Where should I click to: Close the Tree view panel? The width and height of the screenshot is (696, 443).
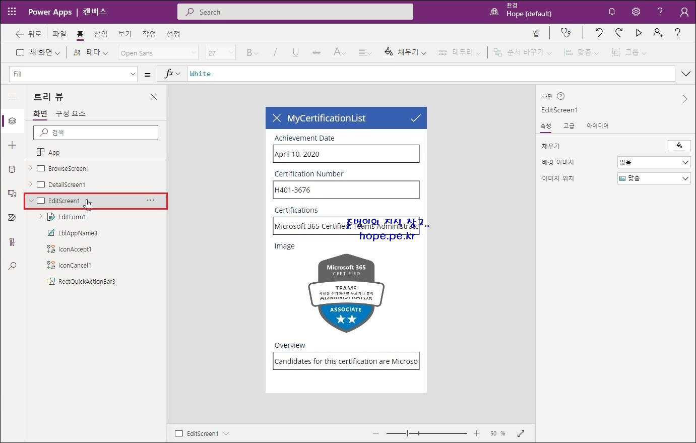154,97
